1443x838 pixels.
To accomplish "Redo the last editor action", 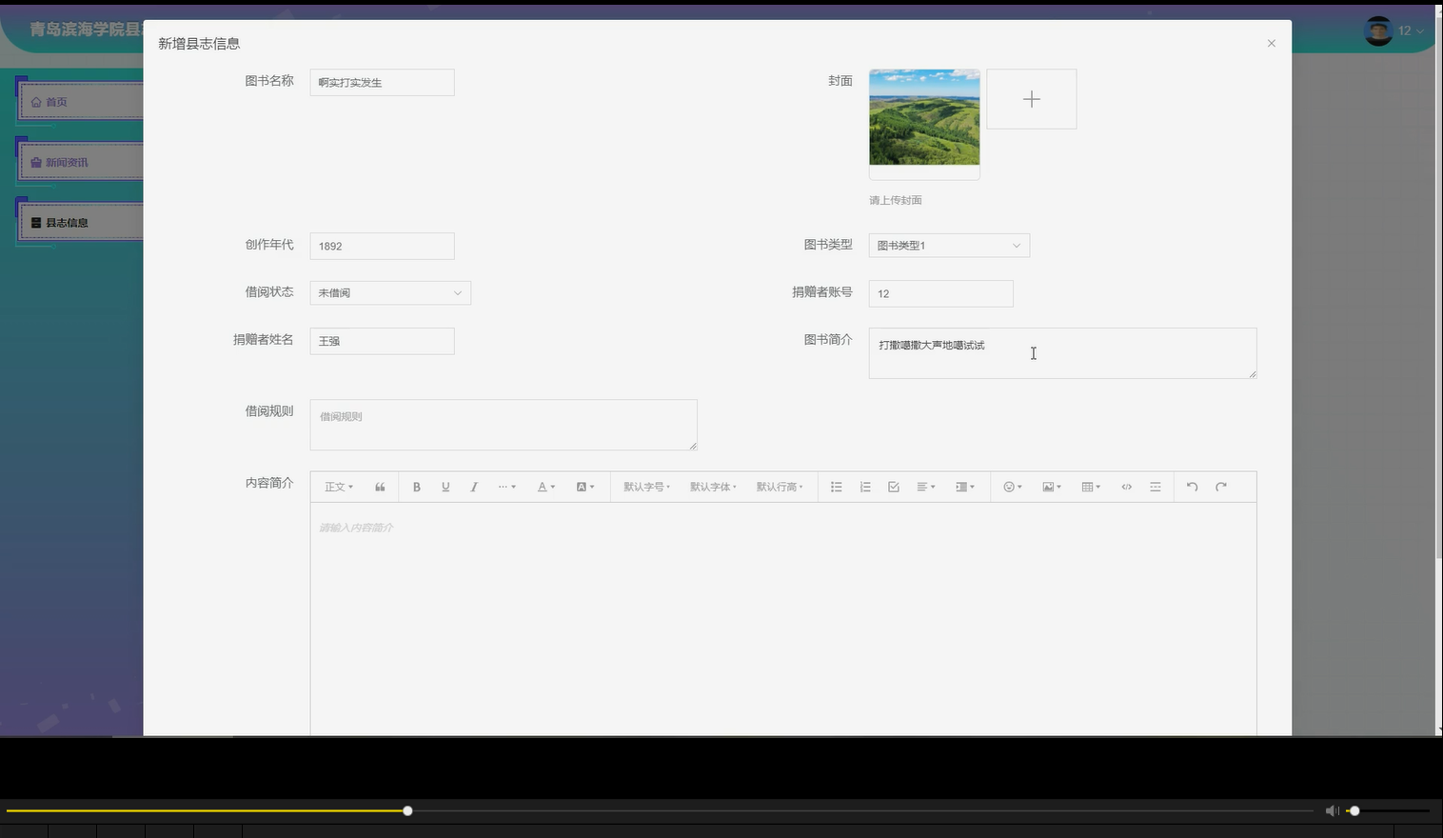I will pos(1220,487).
